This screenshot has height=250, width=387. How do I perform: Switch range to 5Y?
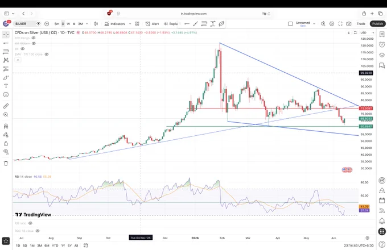click(x=69, y=245)
